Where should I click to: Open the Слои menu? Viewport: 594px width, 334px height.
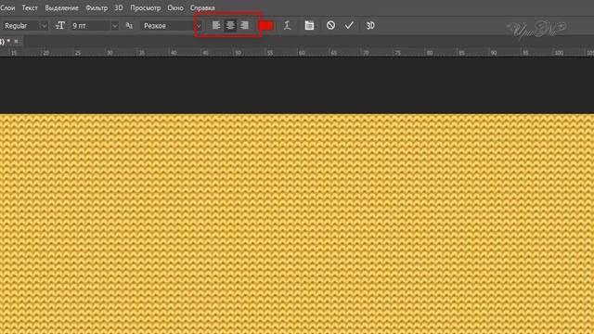(7, 7)
